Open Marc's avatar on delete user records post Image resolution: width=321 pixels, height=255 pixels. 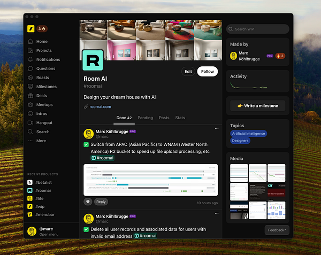(89, 219)
